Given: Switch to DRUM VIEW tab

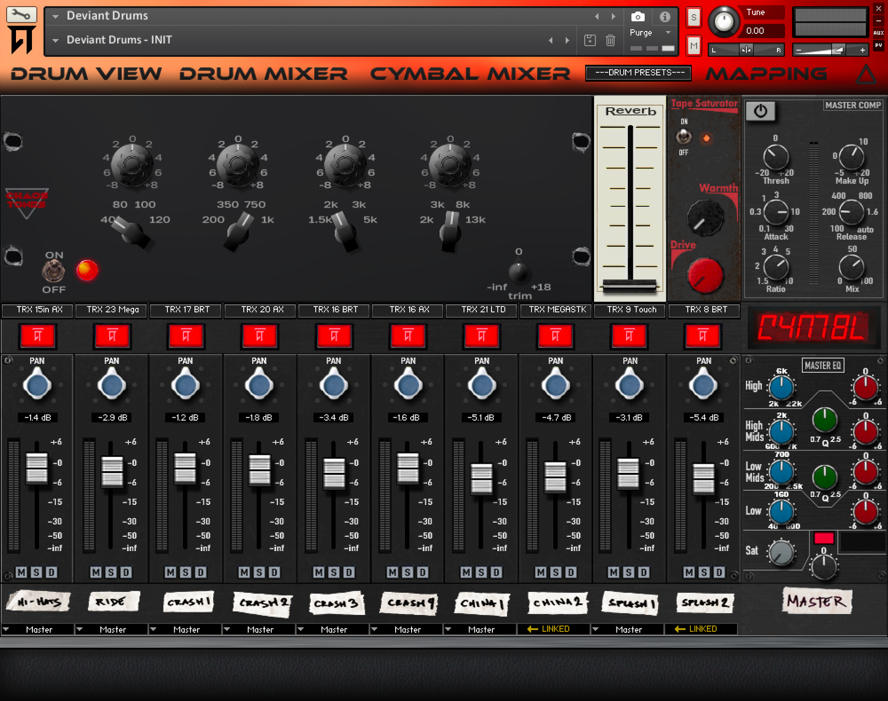Looking at the screenshot, I should tap(86, 73).
